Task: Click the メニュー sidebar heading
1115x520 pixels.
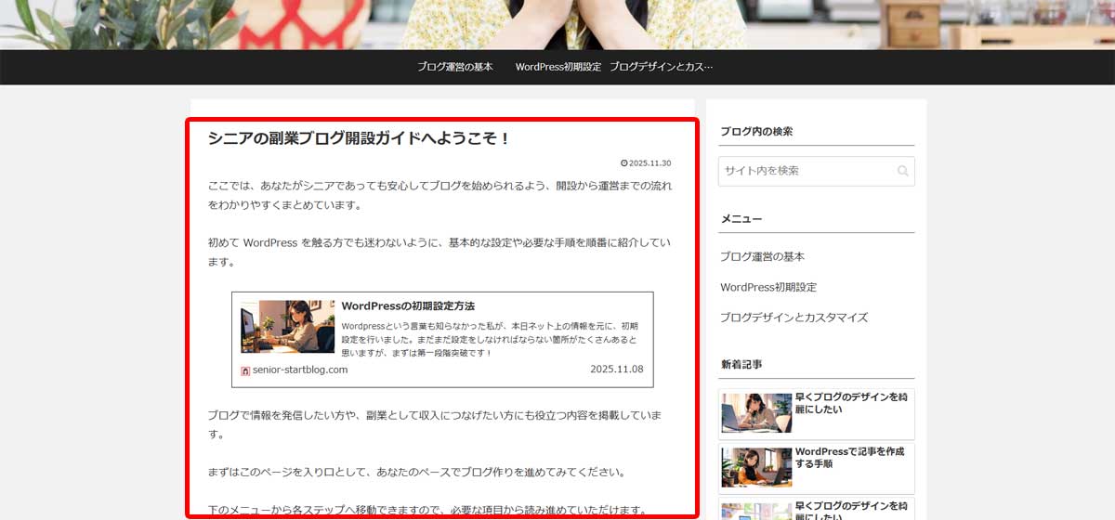Action: click(x=741, y=219)
